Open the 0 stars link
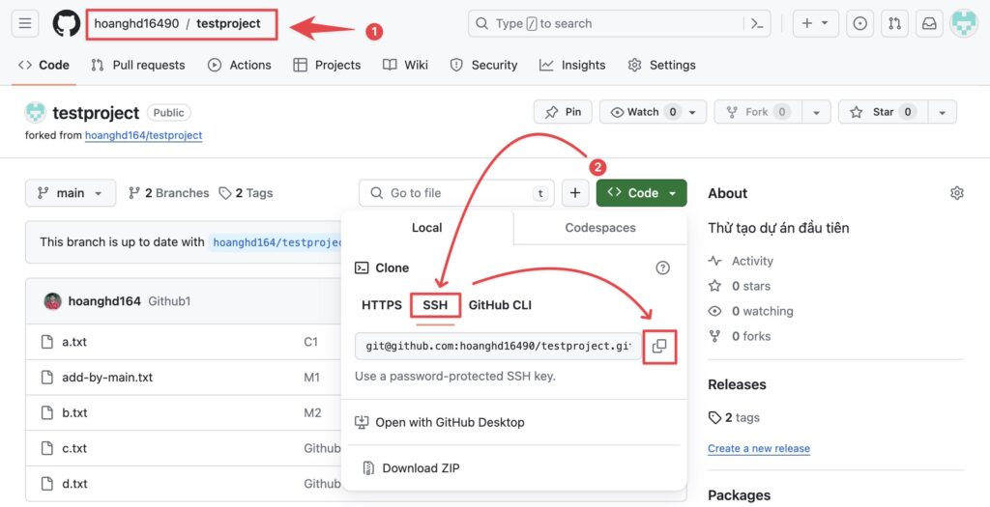Viewport: 990px width, 507px height. [740, 286]
